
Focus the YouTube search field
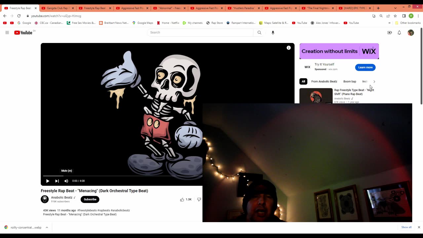pos(200,32)
